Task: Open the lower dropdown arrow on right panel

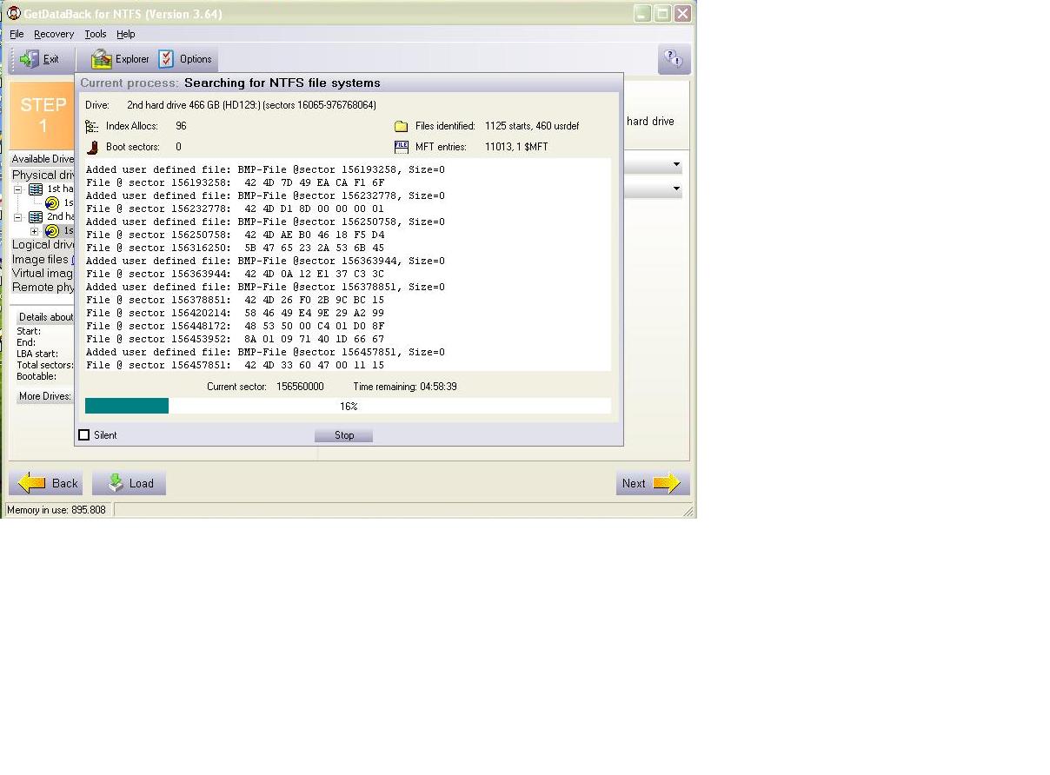Action: coord(676,189)
